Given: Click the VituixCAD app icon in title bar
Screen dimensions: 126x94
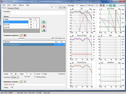Looking at the screenshot, I should coord(2,2).
